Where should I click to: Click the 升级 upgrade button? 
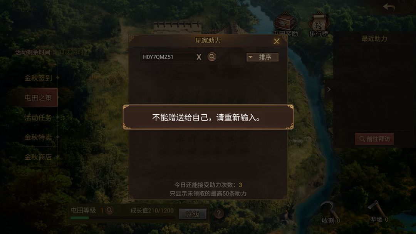coord(193,214)
